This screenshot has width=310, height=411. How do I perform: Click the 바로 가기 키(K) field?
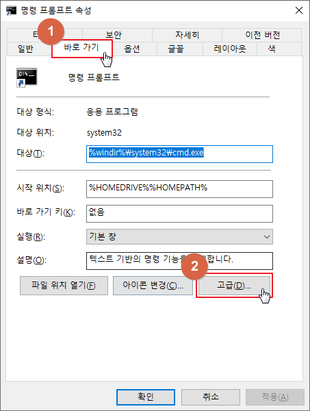179,214
